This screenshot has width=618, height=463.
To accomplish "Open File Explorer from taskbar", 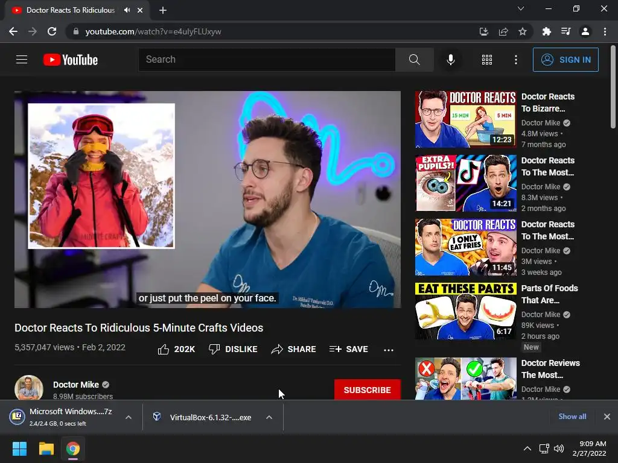I will click(46, 449).
